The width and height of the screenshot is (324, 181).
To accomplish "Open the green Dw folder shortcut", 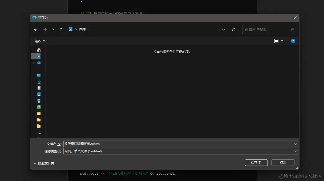I will pos(39,107).
